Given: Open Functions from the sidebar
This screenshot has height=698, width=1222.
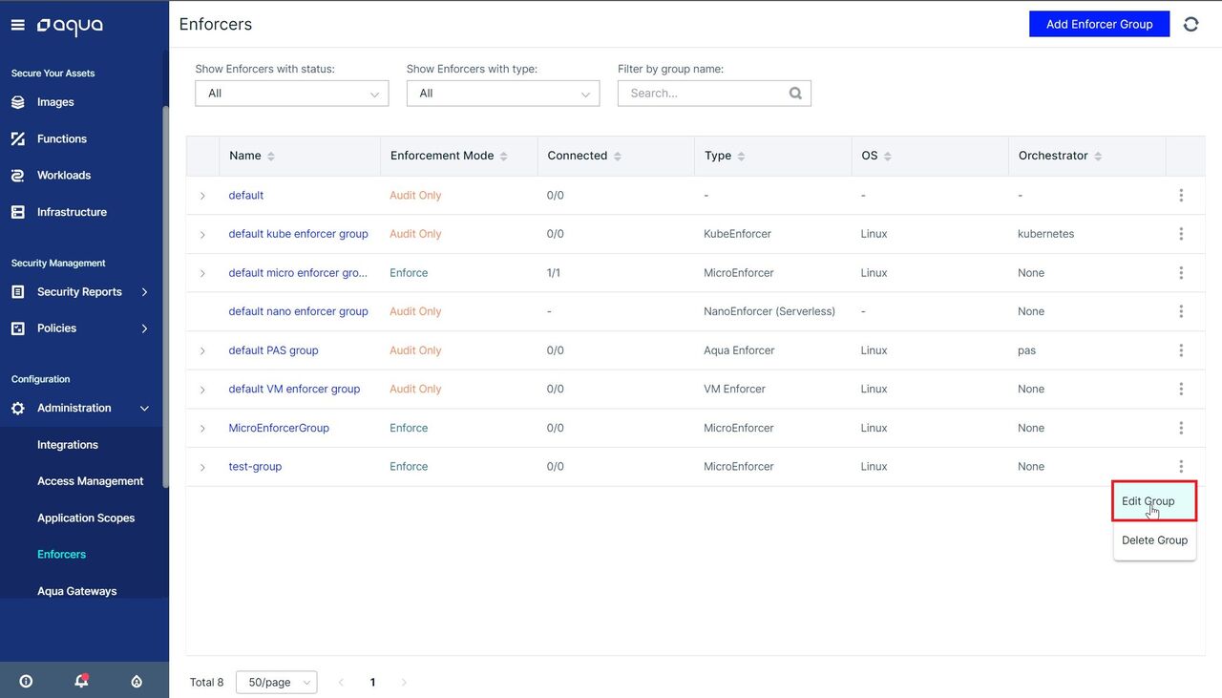Looking at the screenshot, I should coord(62,138).
